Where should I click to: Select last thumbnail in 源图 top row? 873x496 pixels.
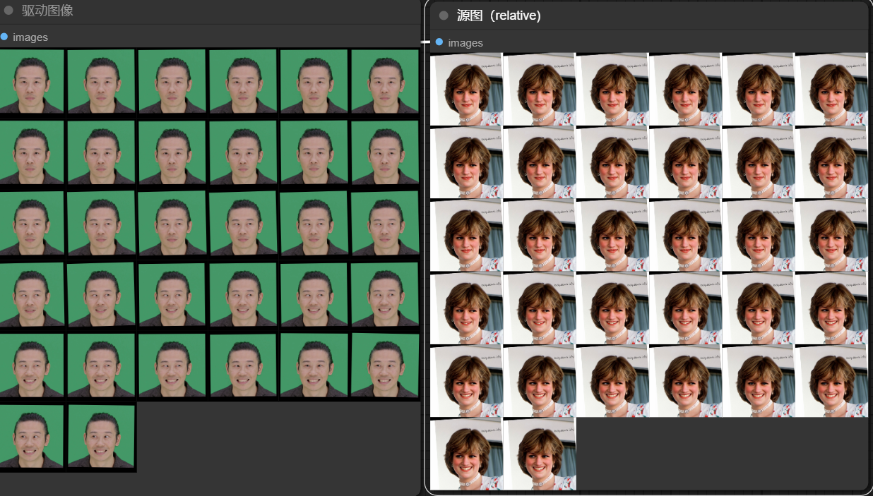(831, 90)
